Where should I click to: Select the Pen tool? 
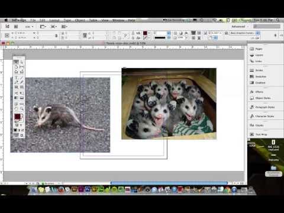click(16, 82)
